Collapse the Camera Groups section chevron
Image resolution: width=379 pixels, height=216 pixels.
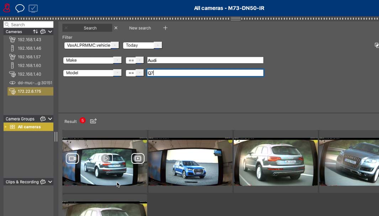click(x=50, y=119)
